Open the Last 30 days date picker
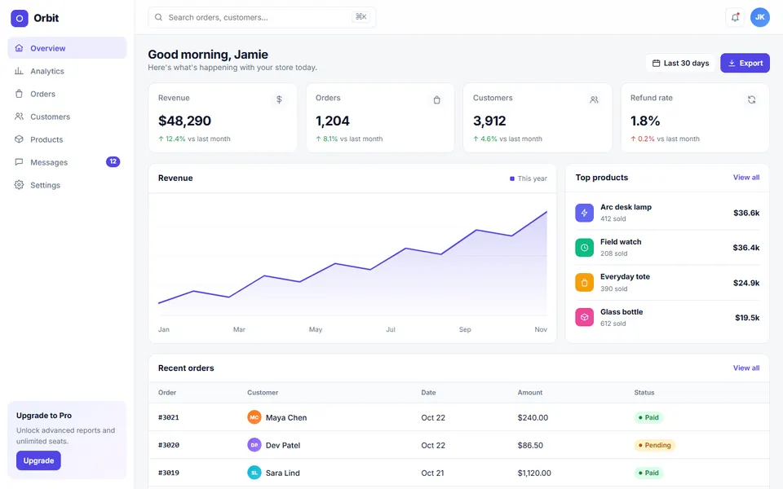783x489 pixels. (x=680, y=63)
